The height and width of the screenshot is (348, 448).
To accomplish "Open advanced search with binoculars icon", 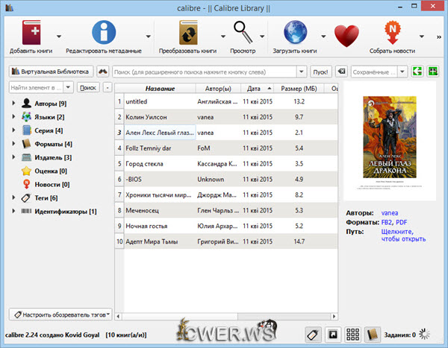I will pos(103,72).
